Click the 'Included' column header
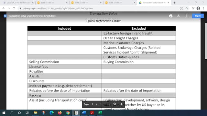 [64, 28]
